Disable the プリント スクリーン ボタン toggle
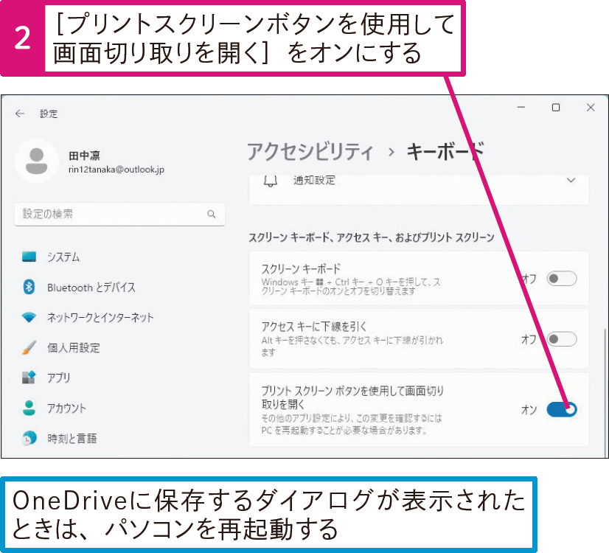609x553 pixels. [x=562, y=408]
